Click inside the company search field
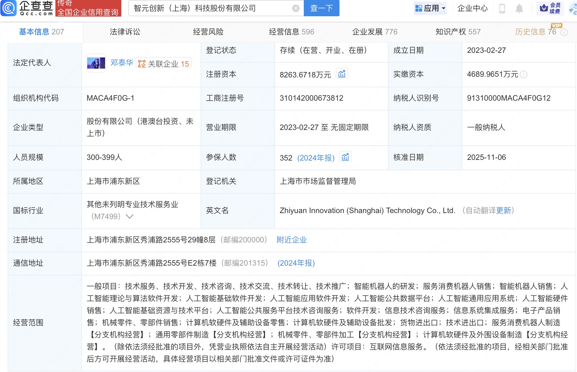Image resolution: width=577 pixels, height=372 pixels. [x=210, y=8]
